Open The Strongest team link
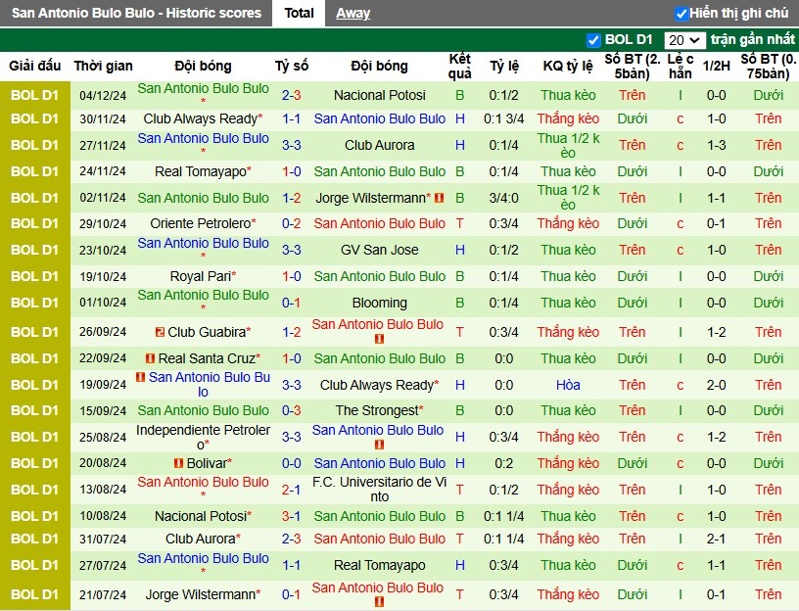 tap(377, 410)
